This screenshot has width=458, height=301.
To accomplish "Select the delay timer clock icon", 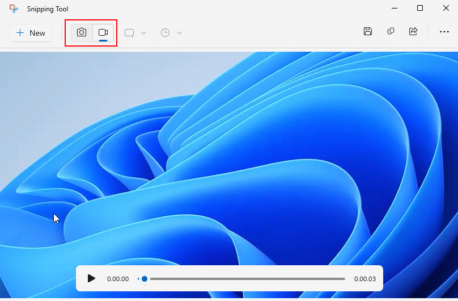I will [x=166, y=33].
